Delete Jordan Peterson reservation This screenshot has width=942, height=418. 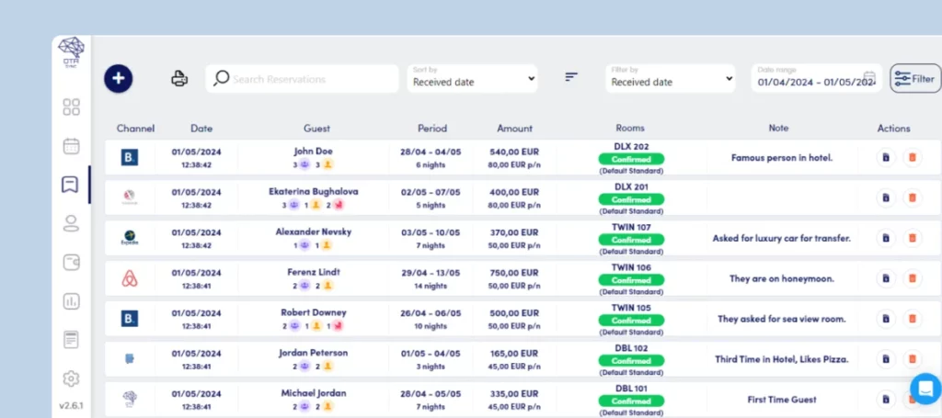pos(912,358)
